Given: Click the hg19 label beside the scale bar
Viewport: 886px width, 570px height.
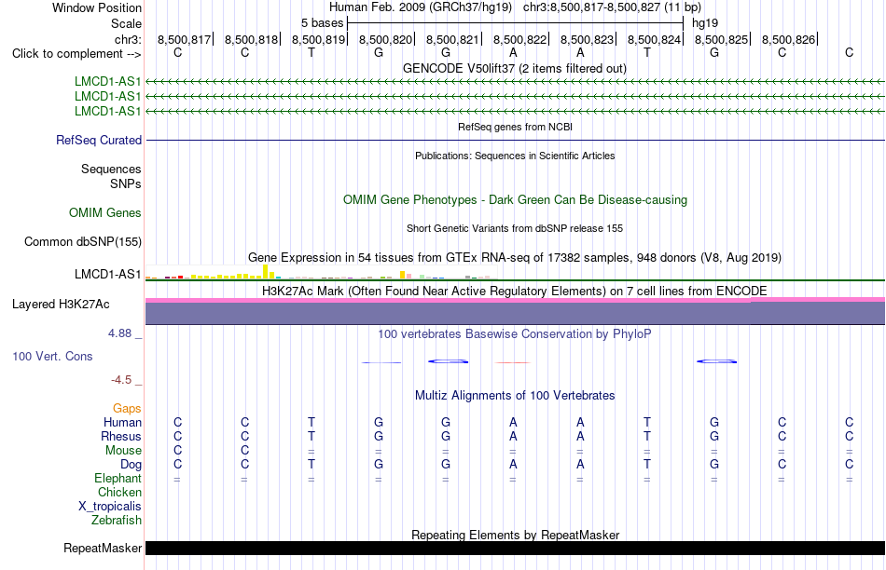Looking at the screenshot, I should click(x=705, y=23).
